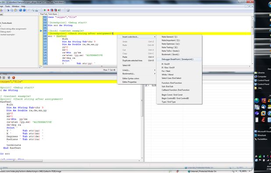Click the globe icon on desktop sidebar
Image resolution: width=271 pixels, height=173 pixels.
pyautogui.click(x=257, y=101)
